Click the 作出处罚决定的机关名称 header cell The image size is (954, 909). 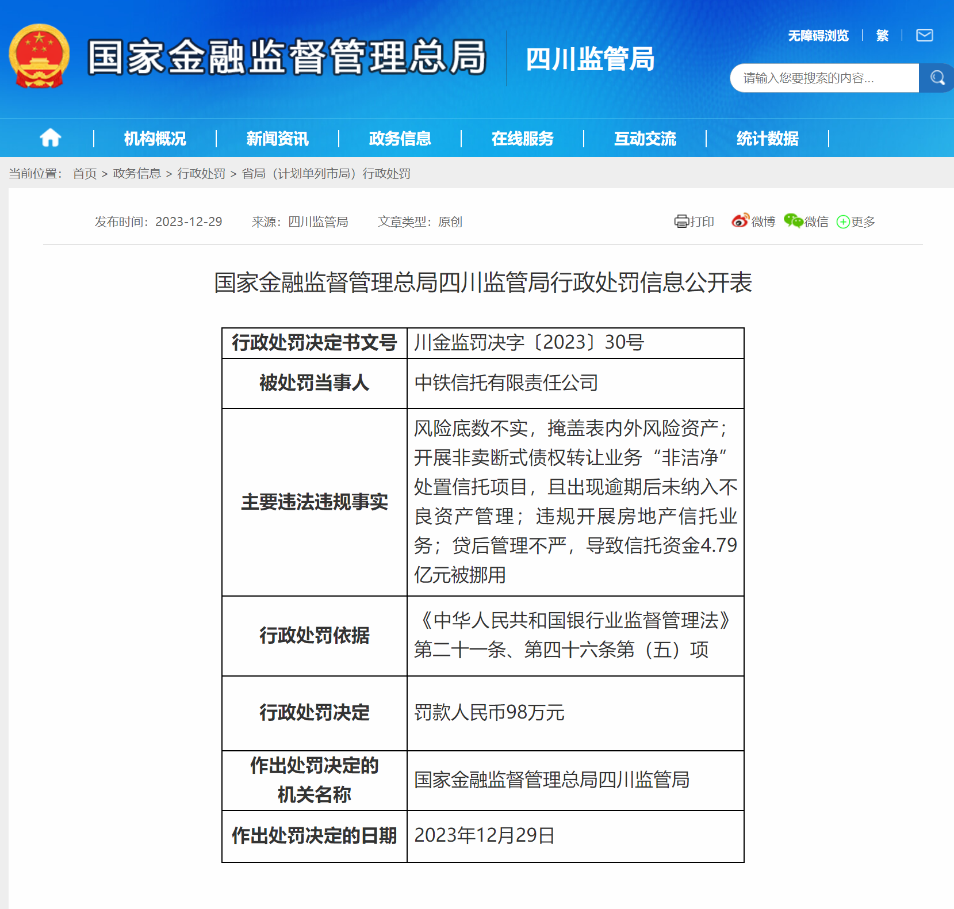coord(315,780)
